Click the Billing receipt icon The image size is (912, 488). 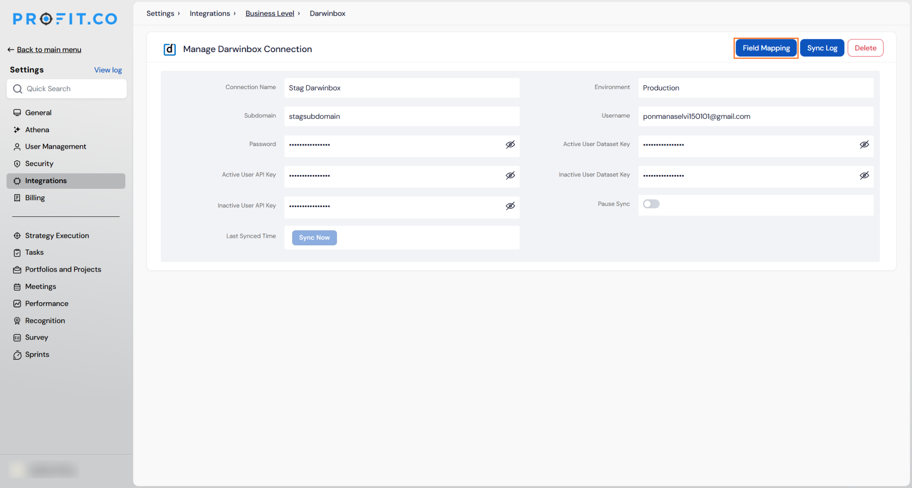17,198
